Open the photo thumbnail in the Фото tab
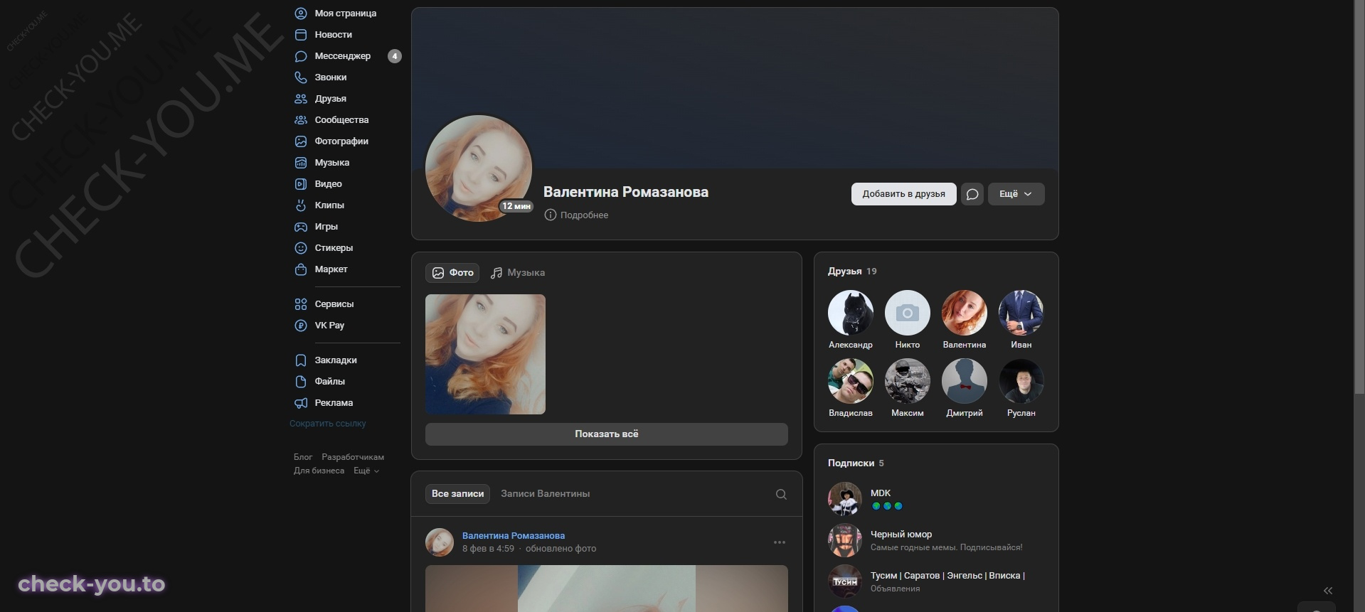Viewport: 1365px width, 612px height. click(485, 354)
